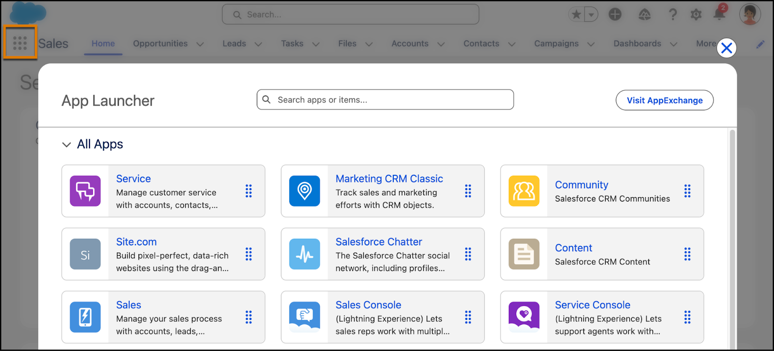Screen dimensions: 774x351
Task: Click the Setup gear icon
Action: point(696,15)
